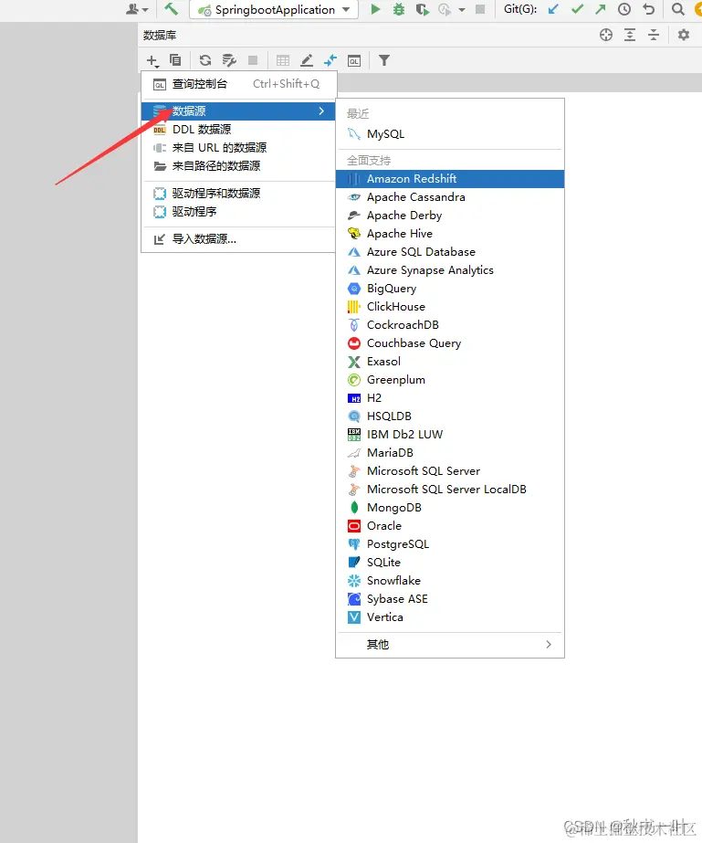Screen dimensions: 702x843
Task: Expand the profiler dropdown arrow
Action: point(462,10)
